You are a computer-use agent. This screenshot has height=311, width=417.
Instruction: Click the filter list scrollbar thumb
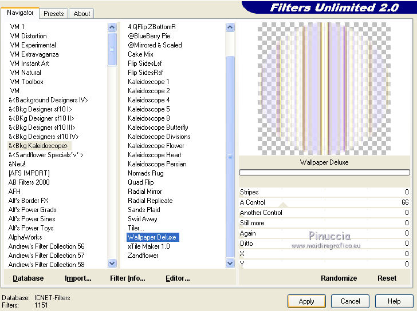[230, 157]
